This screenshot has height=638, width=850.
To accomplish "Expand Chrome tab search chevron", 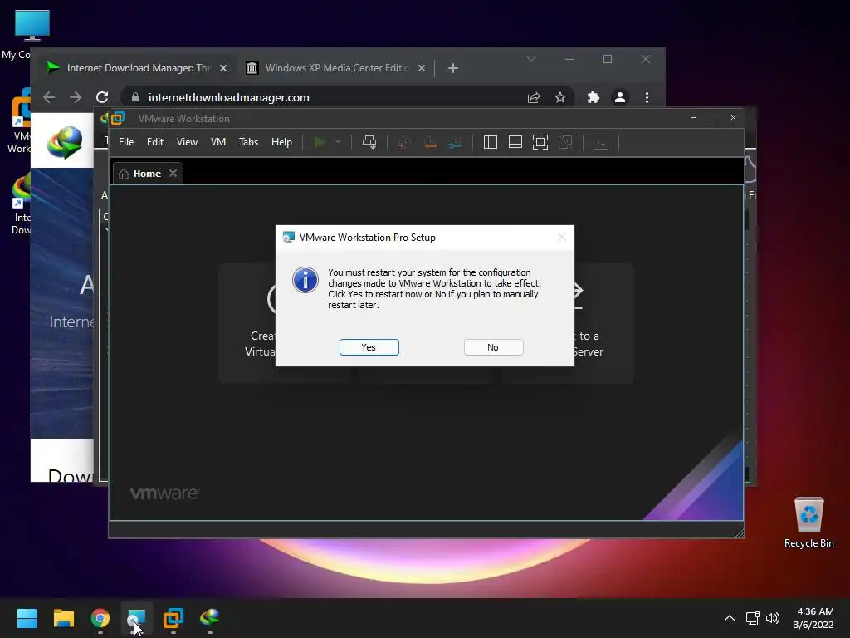I will coord(531,59).
